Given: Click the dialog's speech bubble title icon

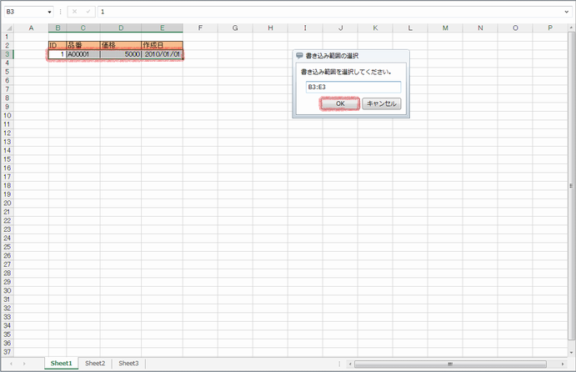Looking at the screenshot, I should 300,56.
